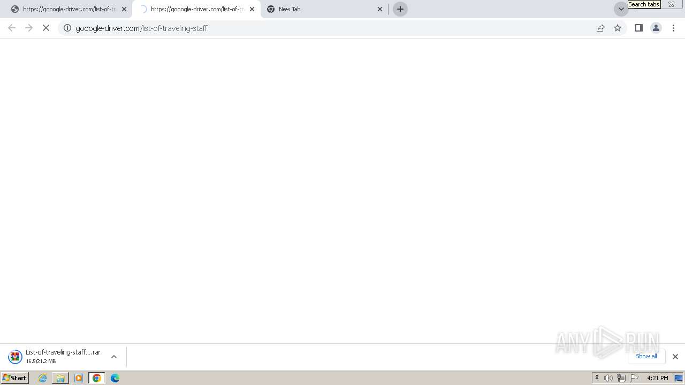Click the browser forward arrow
Viewport: 685px width, 385px height.
[x=29, y=28]
